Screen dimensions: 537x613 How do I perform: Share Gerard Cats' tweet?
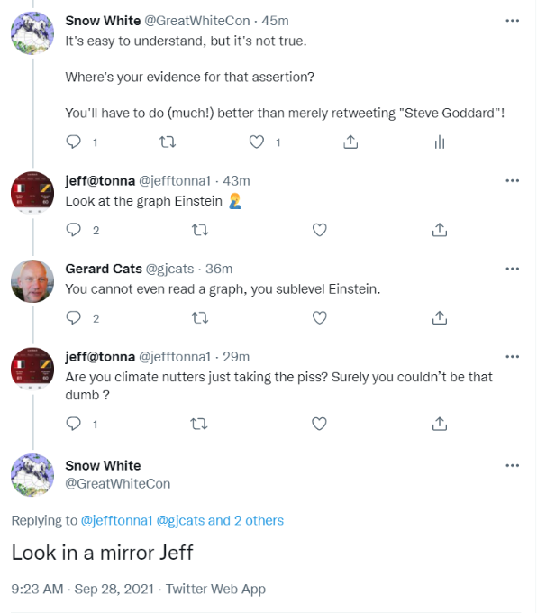pos(440,318)
